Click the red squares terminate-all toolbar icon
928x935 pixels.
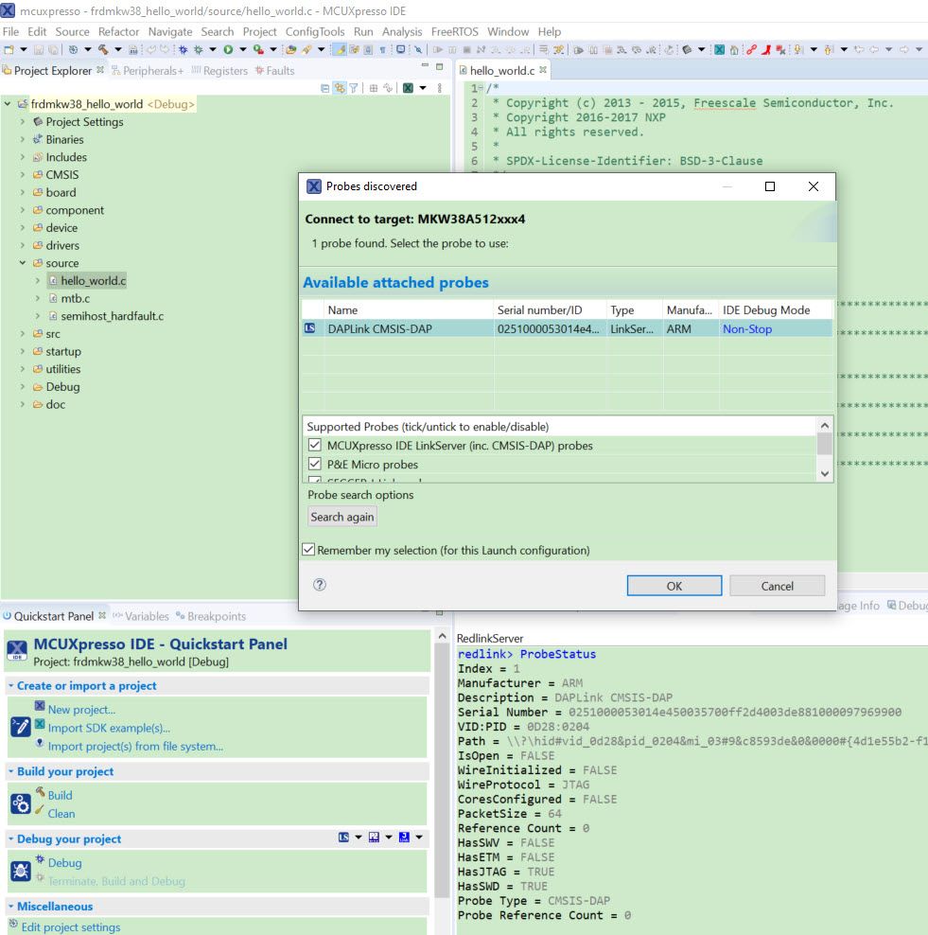click(780, 49)
